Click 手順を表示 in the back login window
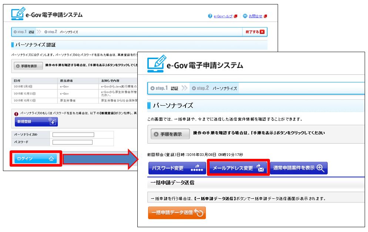Image resolution: width=368 pixels, height=232 pixels. (x=28, y=66)
